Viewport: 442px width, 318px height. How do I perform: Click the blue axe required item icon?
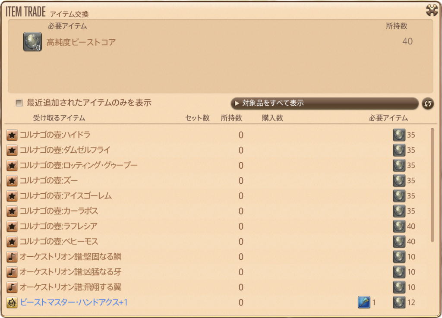(364, 302)
